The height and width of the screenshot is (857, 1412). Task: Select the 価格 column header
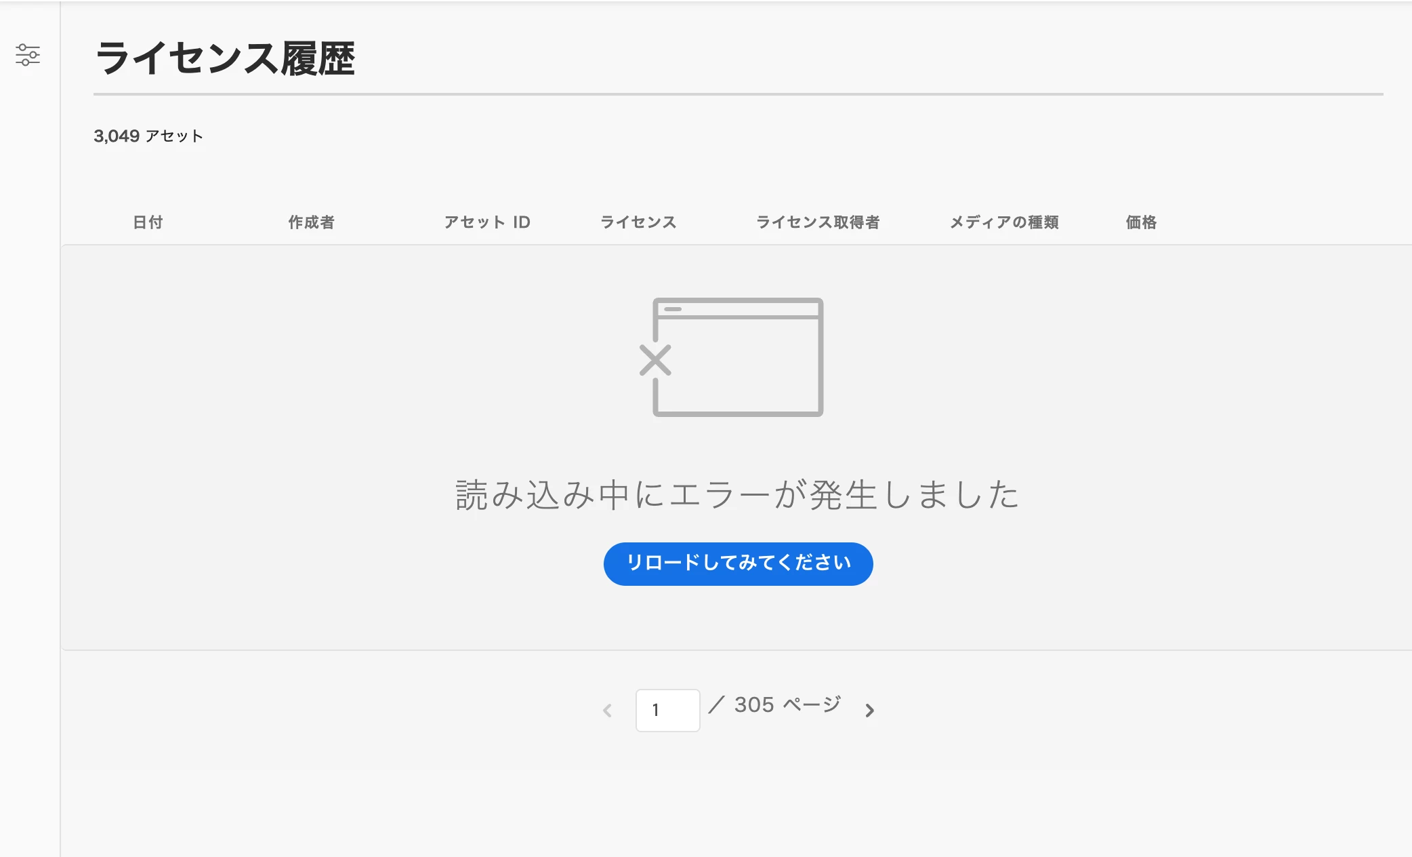pyautogui.click(x=1141, y=222)
